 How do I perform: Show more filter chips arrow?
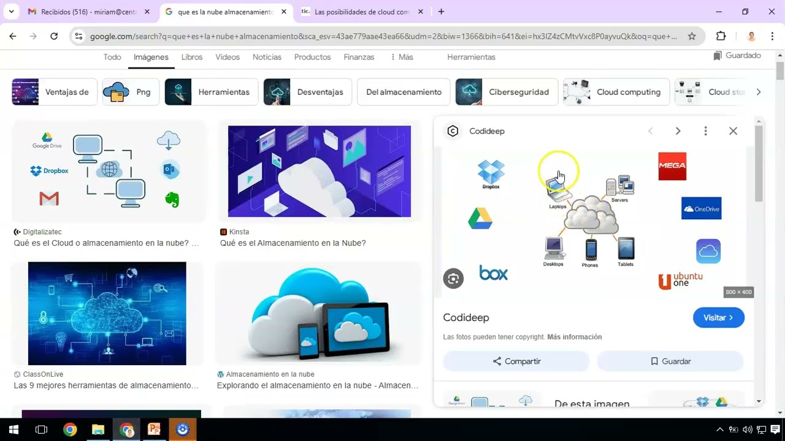point(759,92)
